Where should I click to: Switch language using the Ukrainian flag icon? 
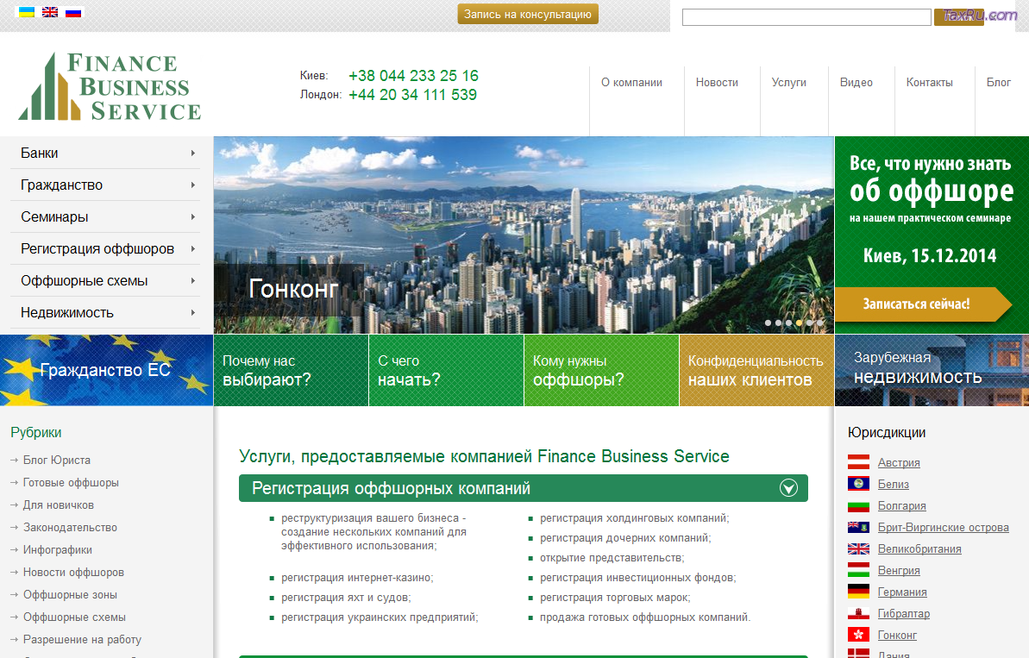27,12
